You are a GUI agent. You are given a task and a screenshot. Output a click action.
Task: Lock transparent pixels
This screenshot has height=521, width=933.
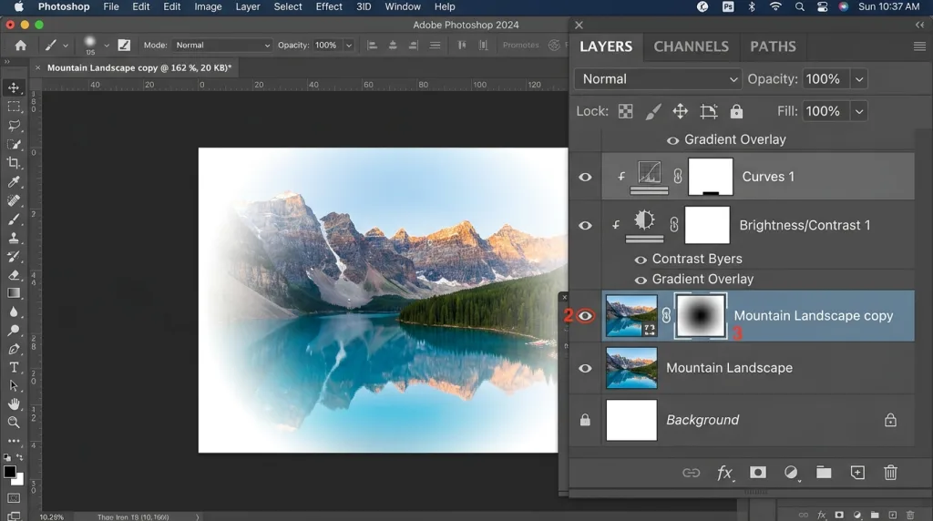pos(625,111)
